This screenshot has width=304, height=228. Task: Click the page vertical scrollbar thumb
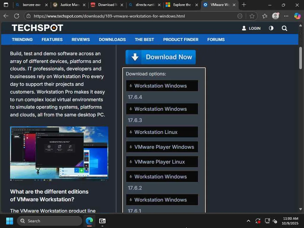click(x=300, y=58)
